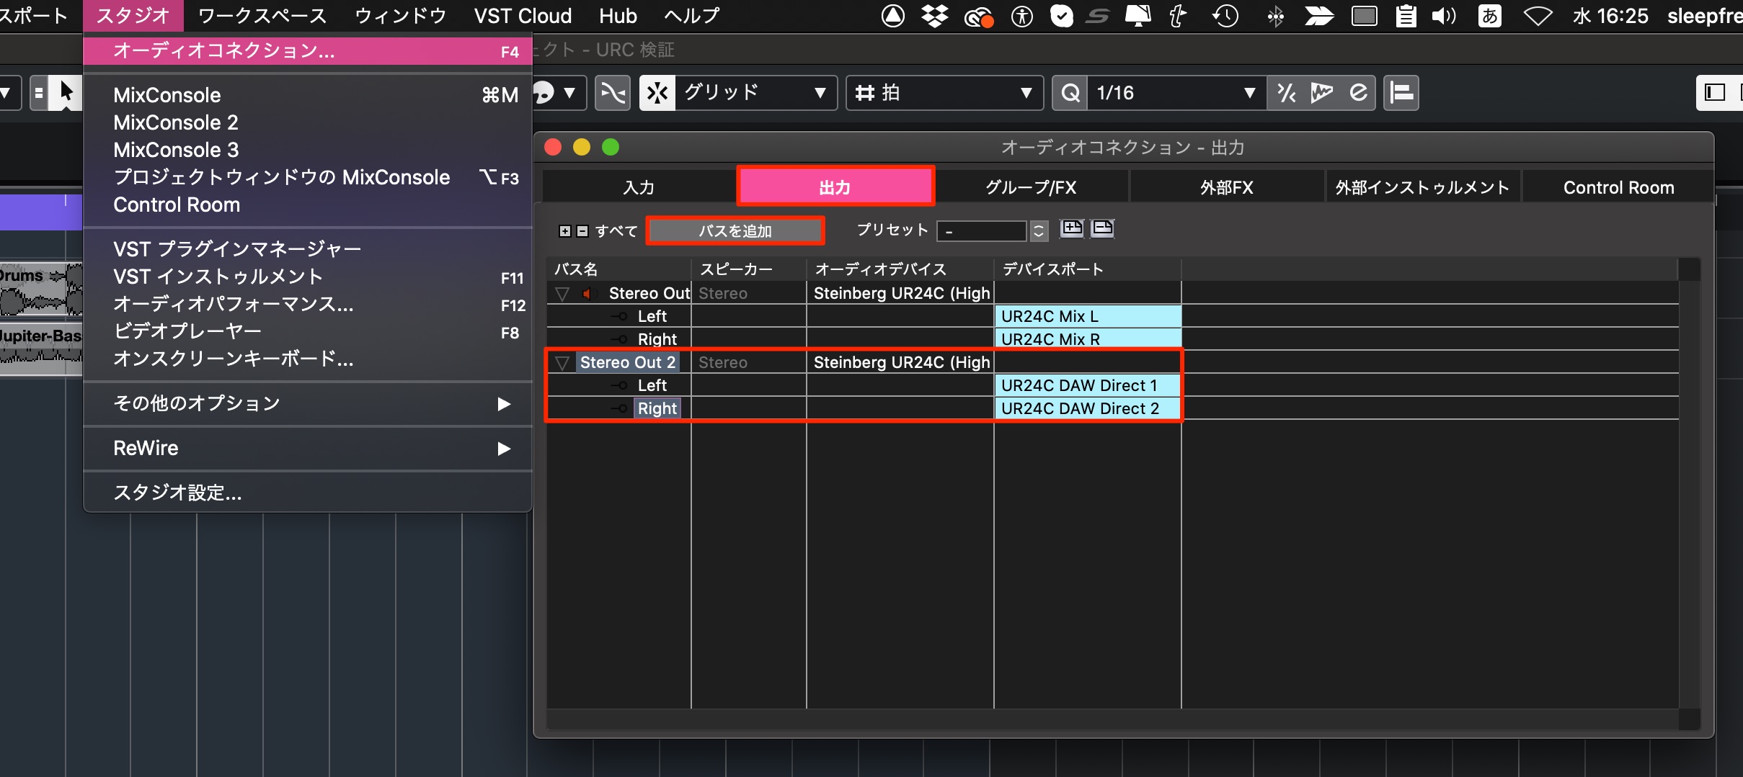
Task: Open the 1/16 quantize preset dropdown
Action: [1176, 93]
